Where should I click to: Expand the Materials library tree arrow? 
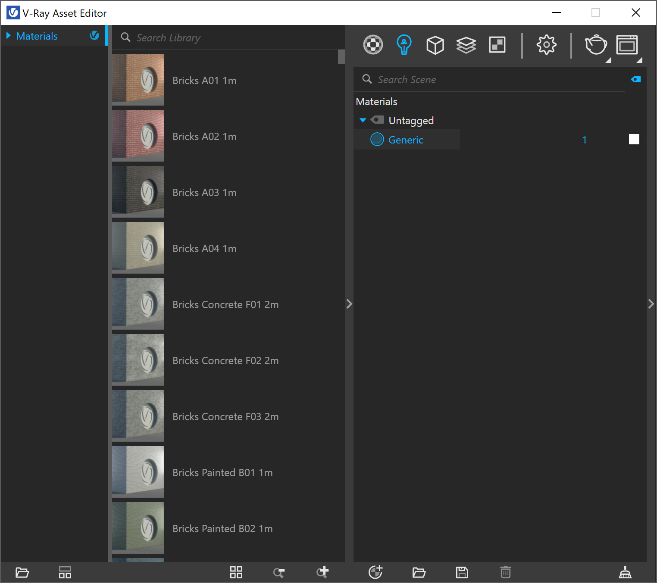point(8,36)
